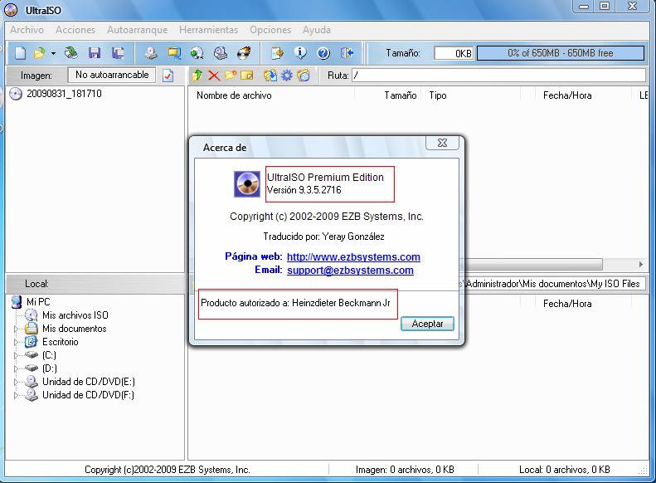
Task: Click the Extract files icon
Action: tap(270, 76)
